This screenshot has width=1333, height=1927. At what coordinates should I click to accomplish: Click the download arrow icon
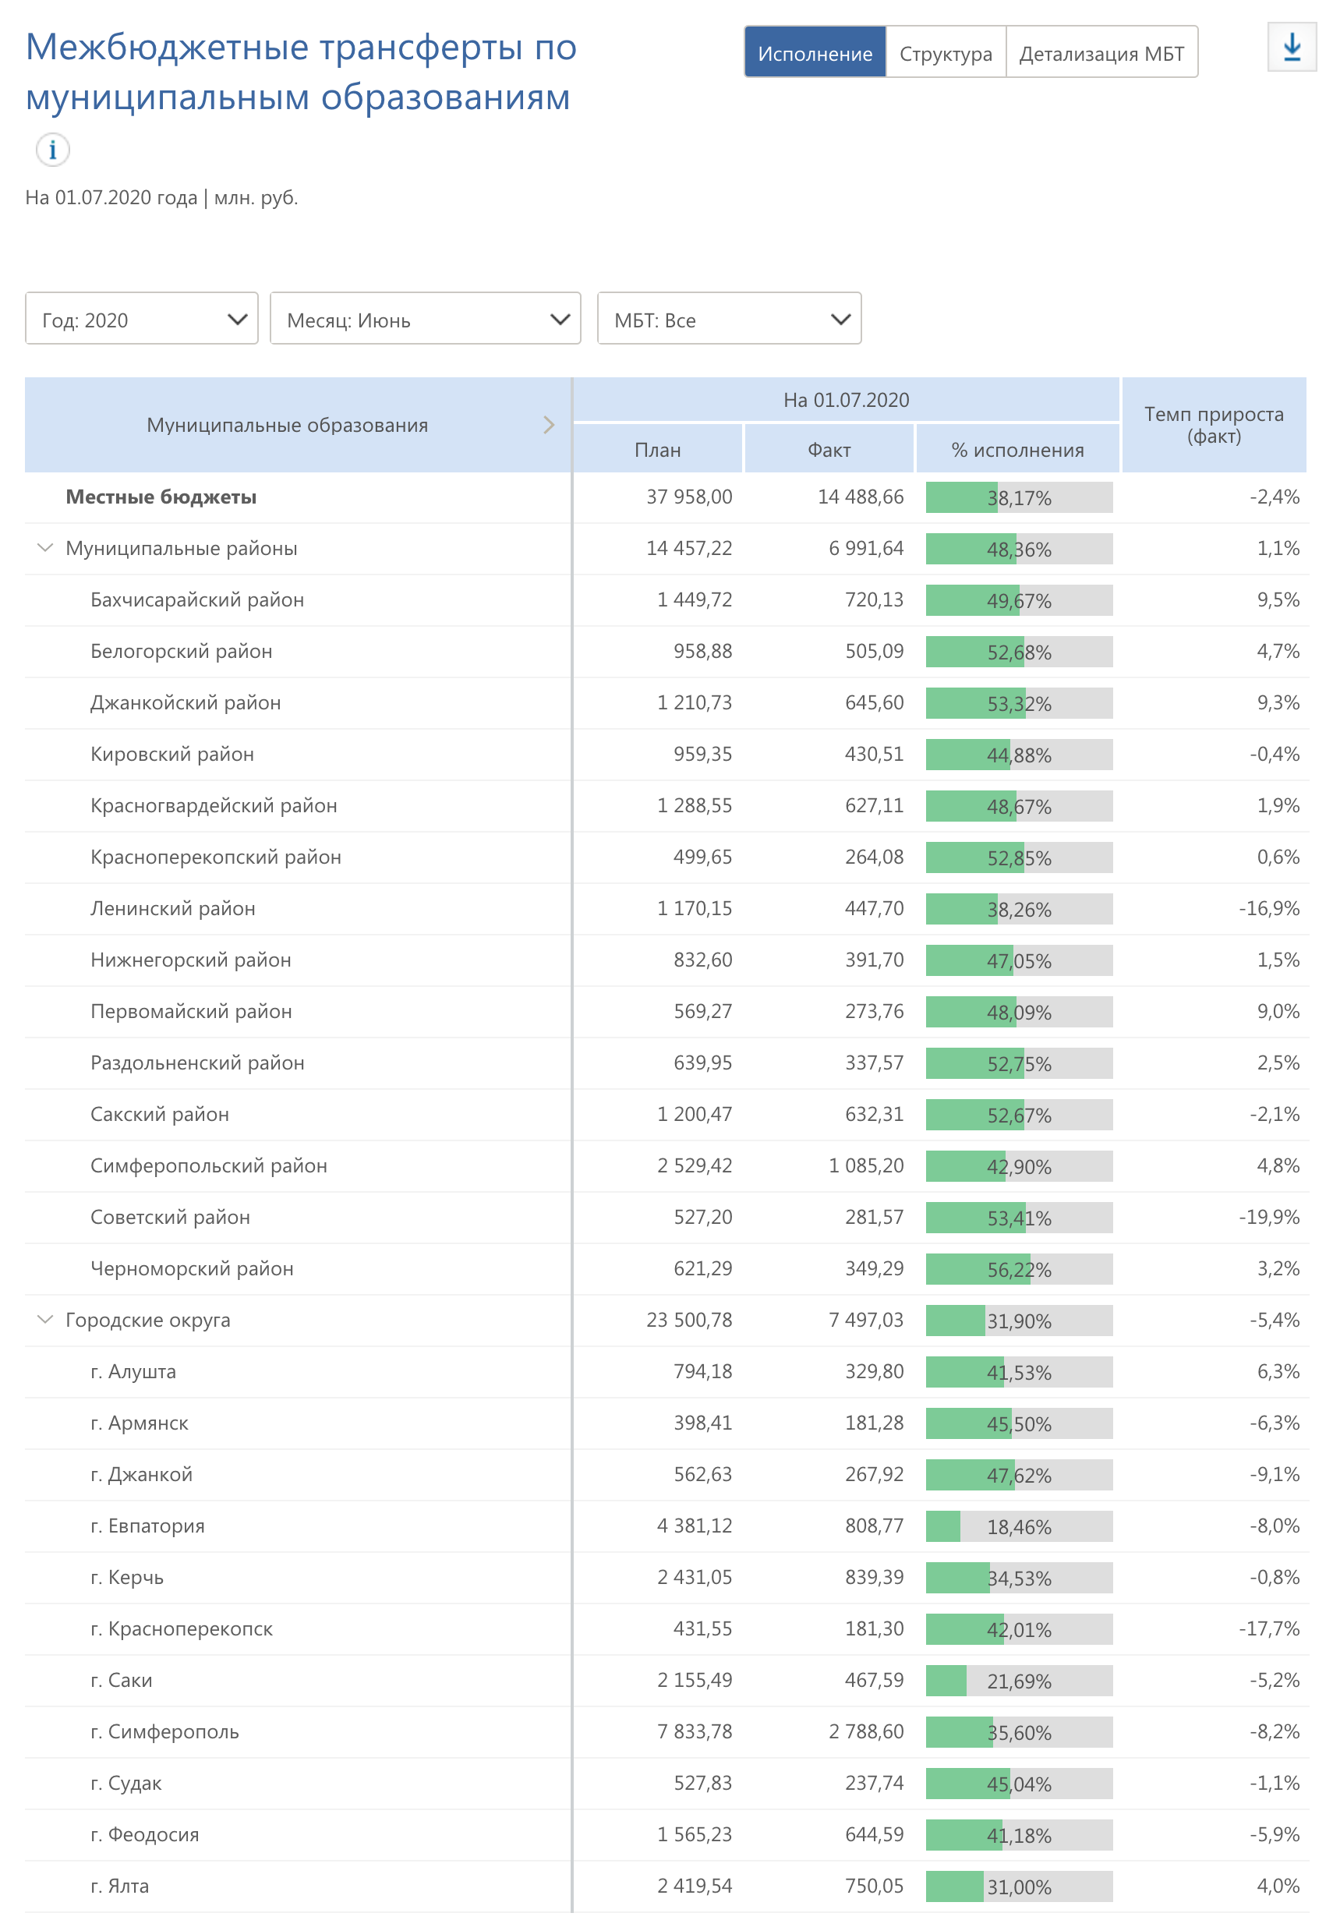tap(1291, 48)
